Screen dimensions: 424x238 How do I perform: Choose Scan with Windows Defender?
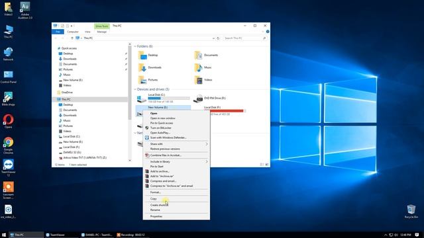[x=176, y=138]
